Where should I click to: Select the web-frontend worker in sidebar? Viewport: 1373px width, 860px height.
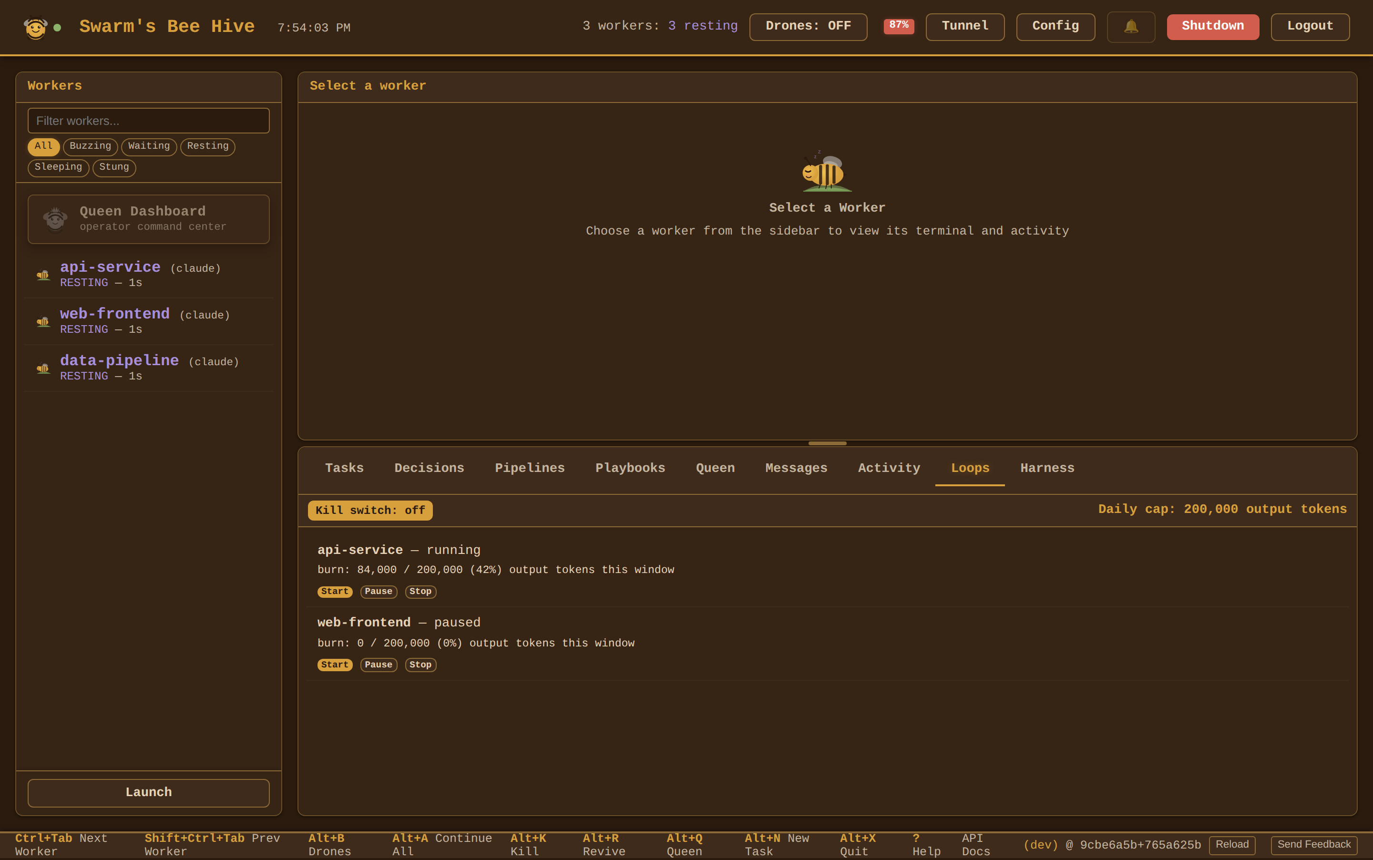148,321
